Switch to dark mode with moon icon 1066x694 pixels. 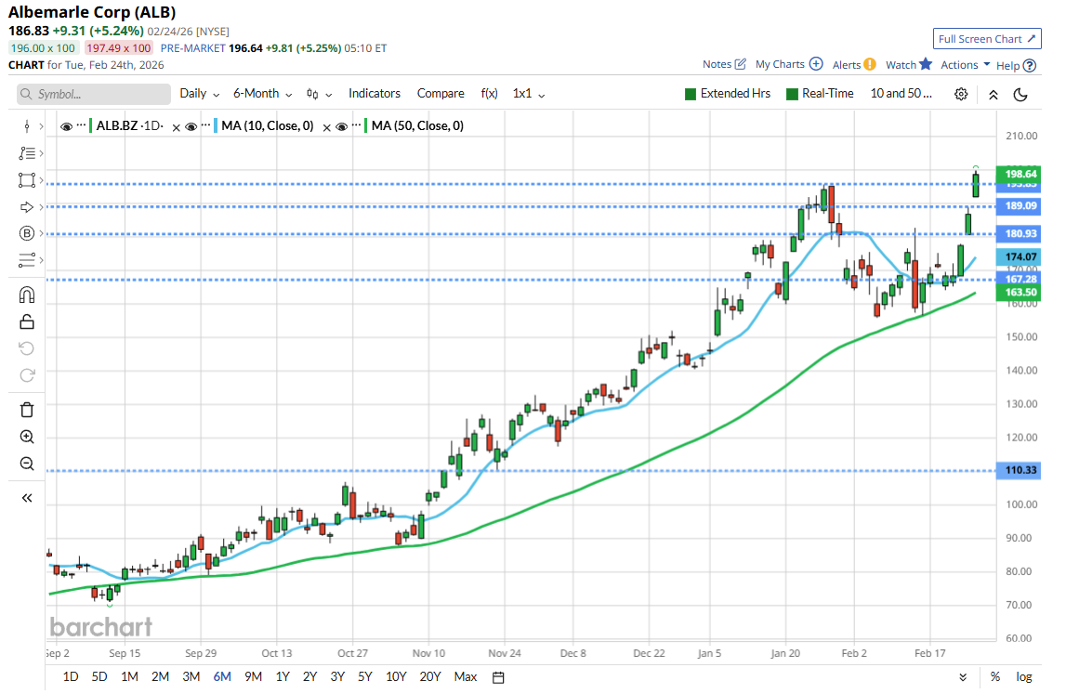(1020, 94)
